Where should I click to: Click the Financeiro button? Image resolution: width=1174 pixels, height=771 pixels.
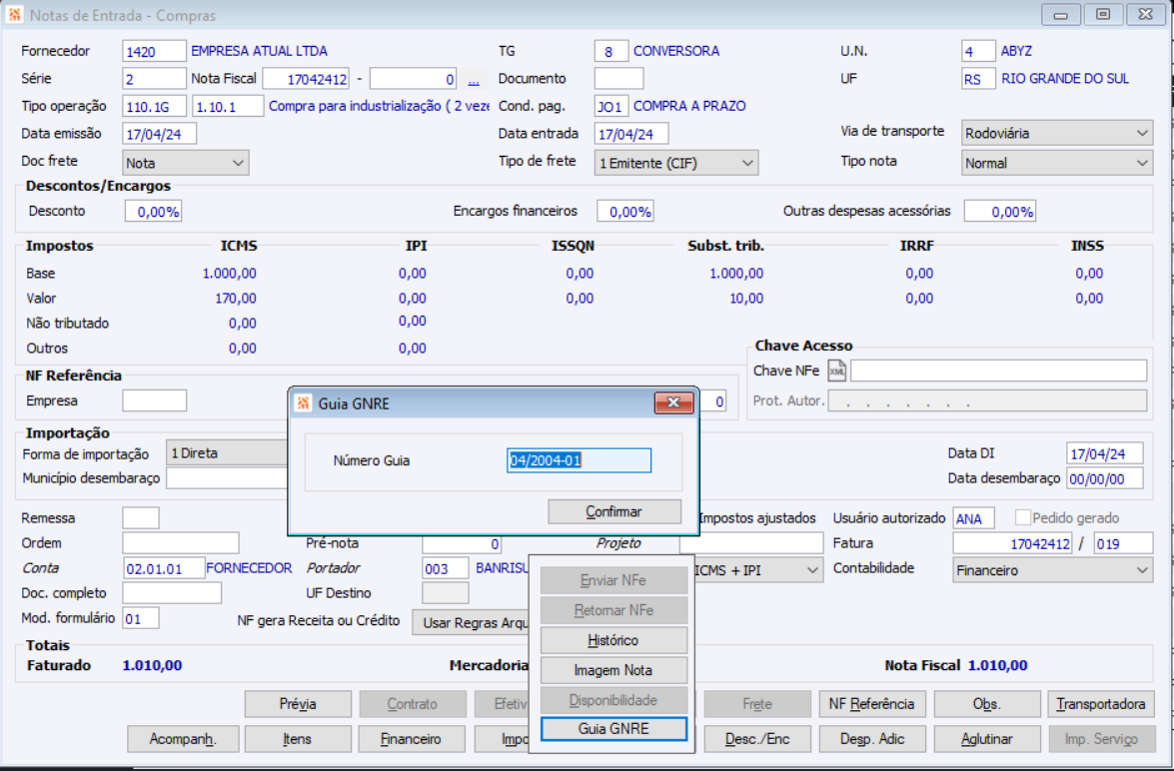(x=411, y=739)
